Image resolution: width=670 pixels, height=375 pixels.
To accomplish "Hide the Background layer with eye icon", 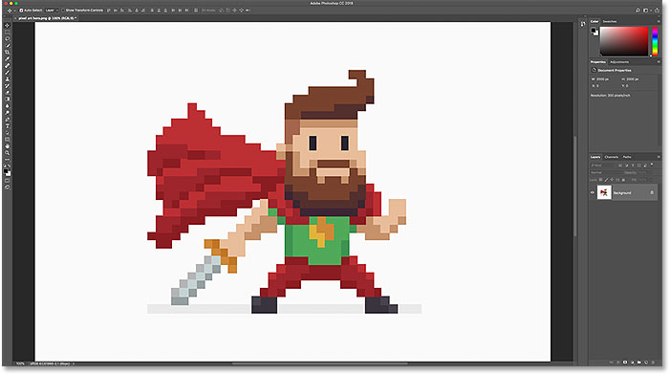I will 593,193.
